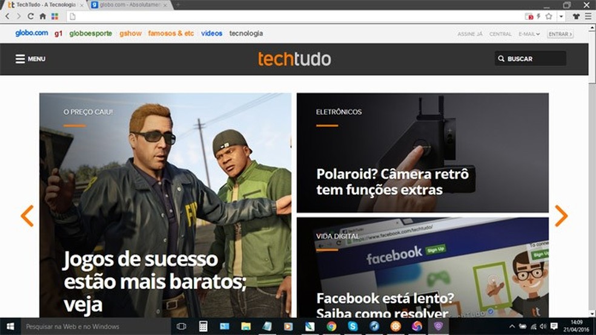Click the magnifier icon in BUSCAR box

pos(502,59)
